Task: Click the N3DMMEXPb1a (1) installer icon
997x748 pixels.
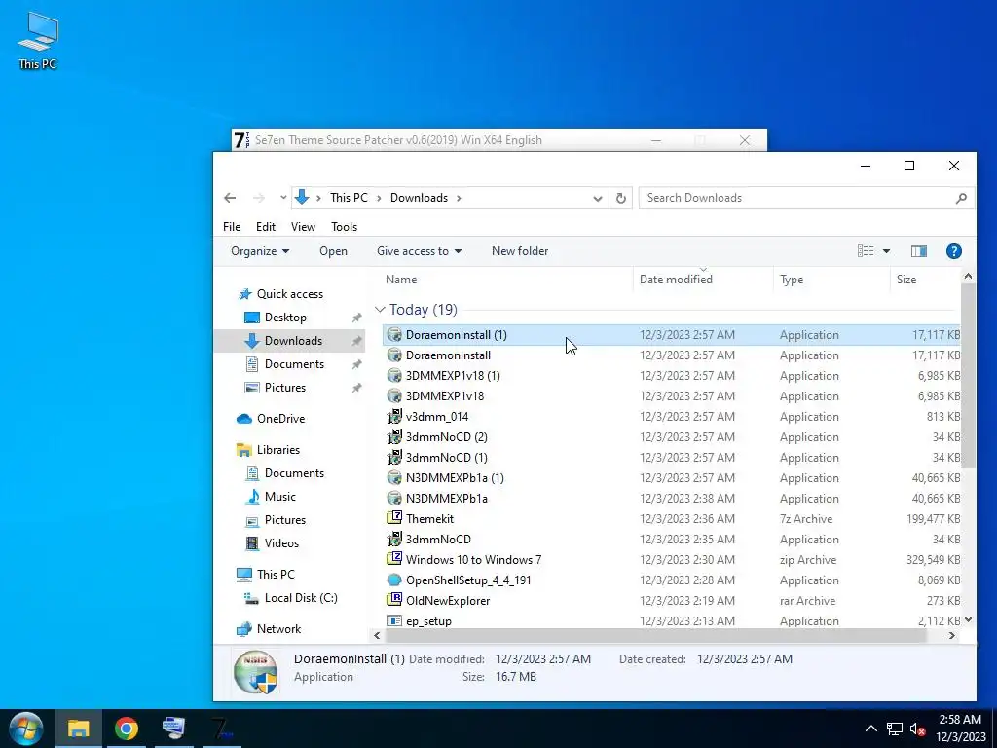Action: pos(394,477)
